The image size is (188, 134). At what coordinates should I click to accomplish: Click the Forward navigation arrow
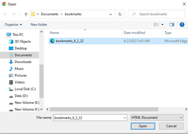(x=13, y=14)
